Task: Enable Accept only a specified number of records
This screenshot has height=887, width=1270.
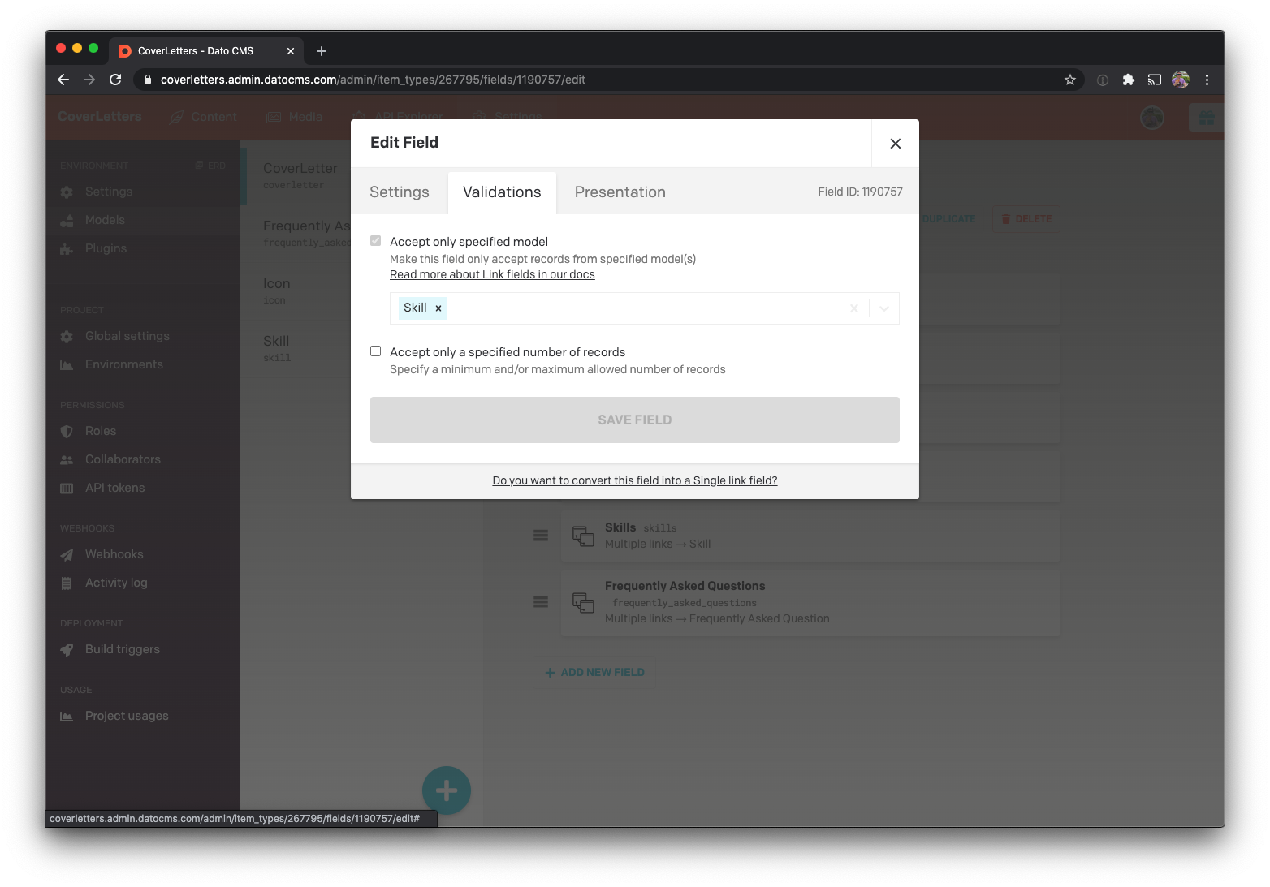Action: point(375,351)
